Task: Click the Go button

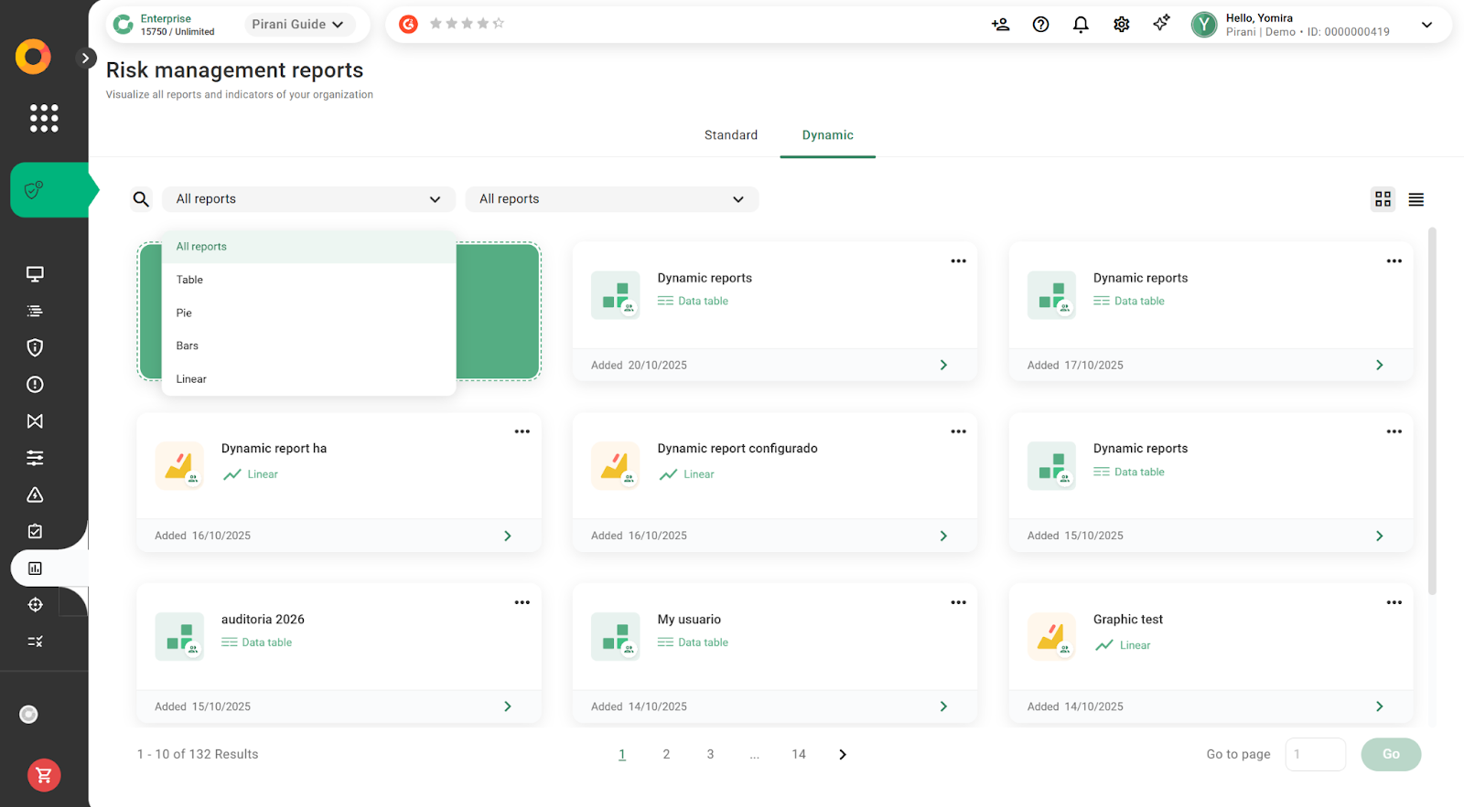Action: (x=1390, y=754)
